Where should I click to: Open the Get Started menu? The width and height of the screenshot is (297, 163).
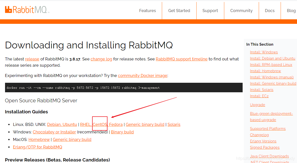click(x=179, y=11)
